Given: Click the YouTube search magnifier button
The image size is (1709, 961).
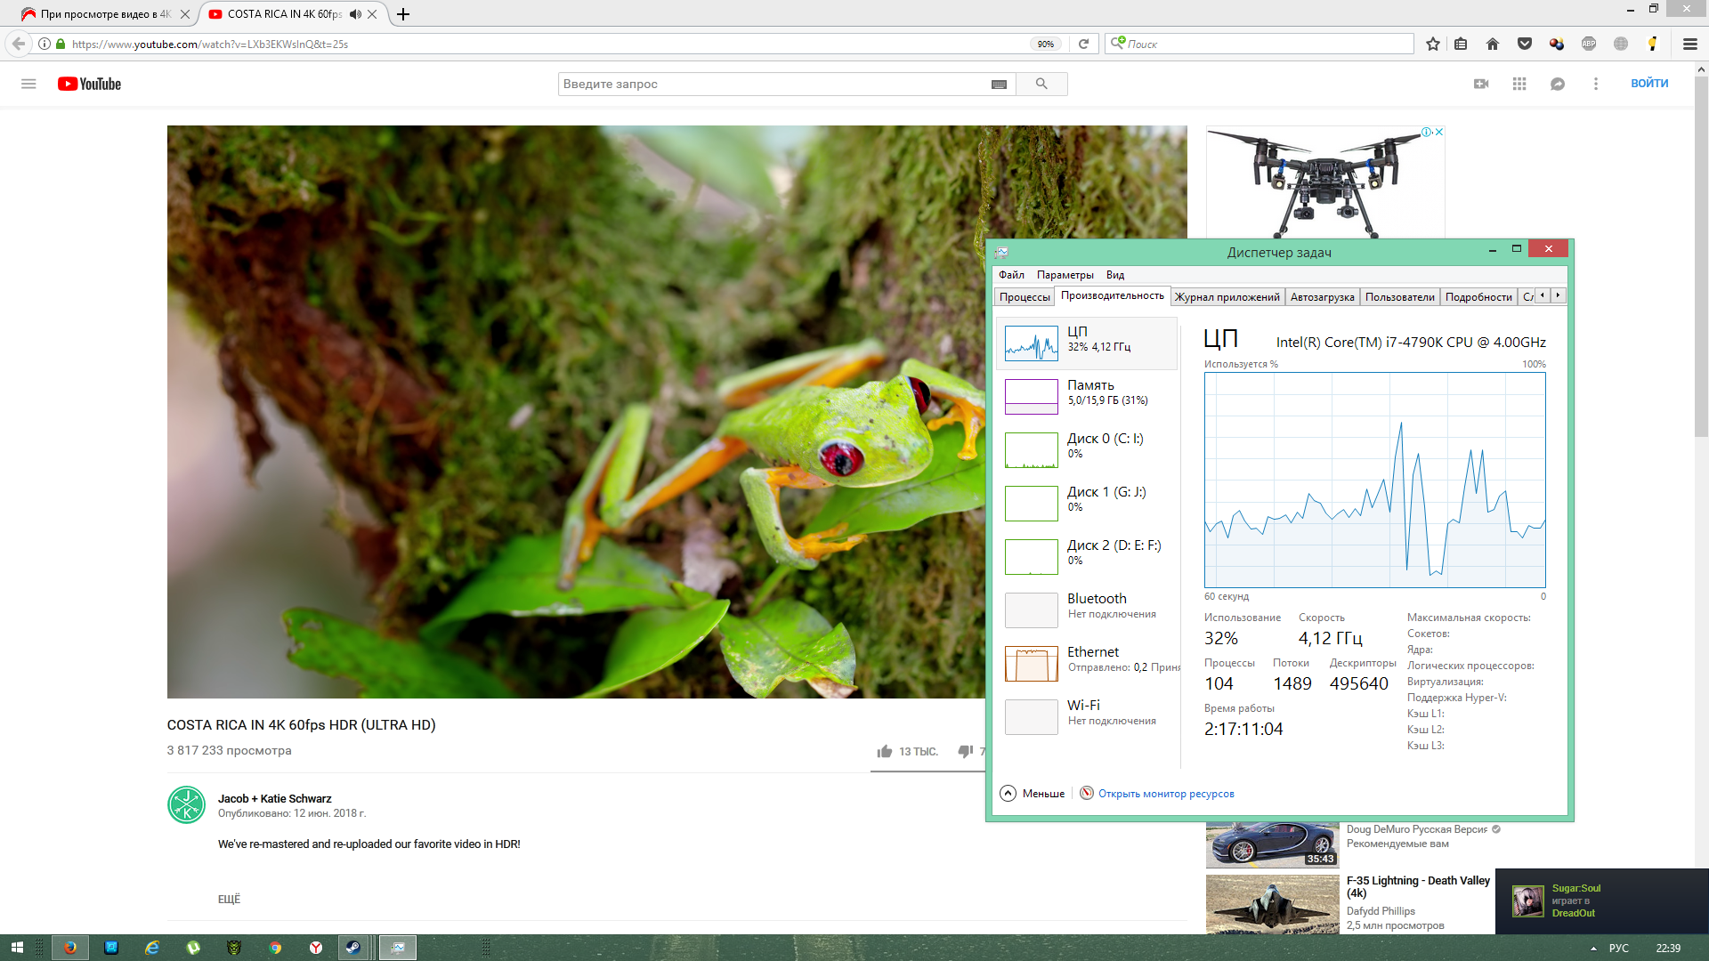Looking at the screenshot, I should click(x=1041, y=84).
